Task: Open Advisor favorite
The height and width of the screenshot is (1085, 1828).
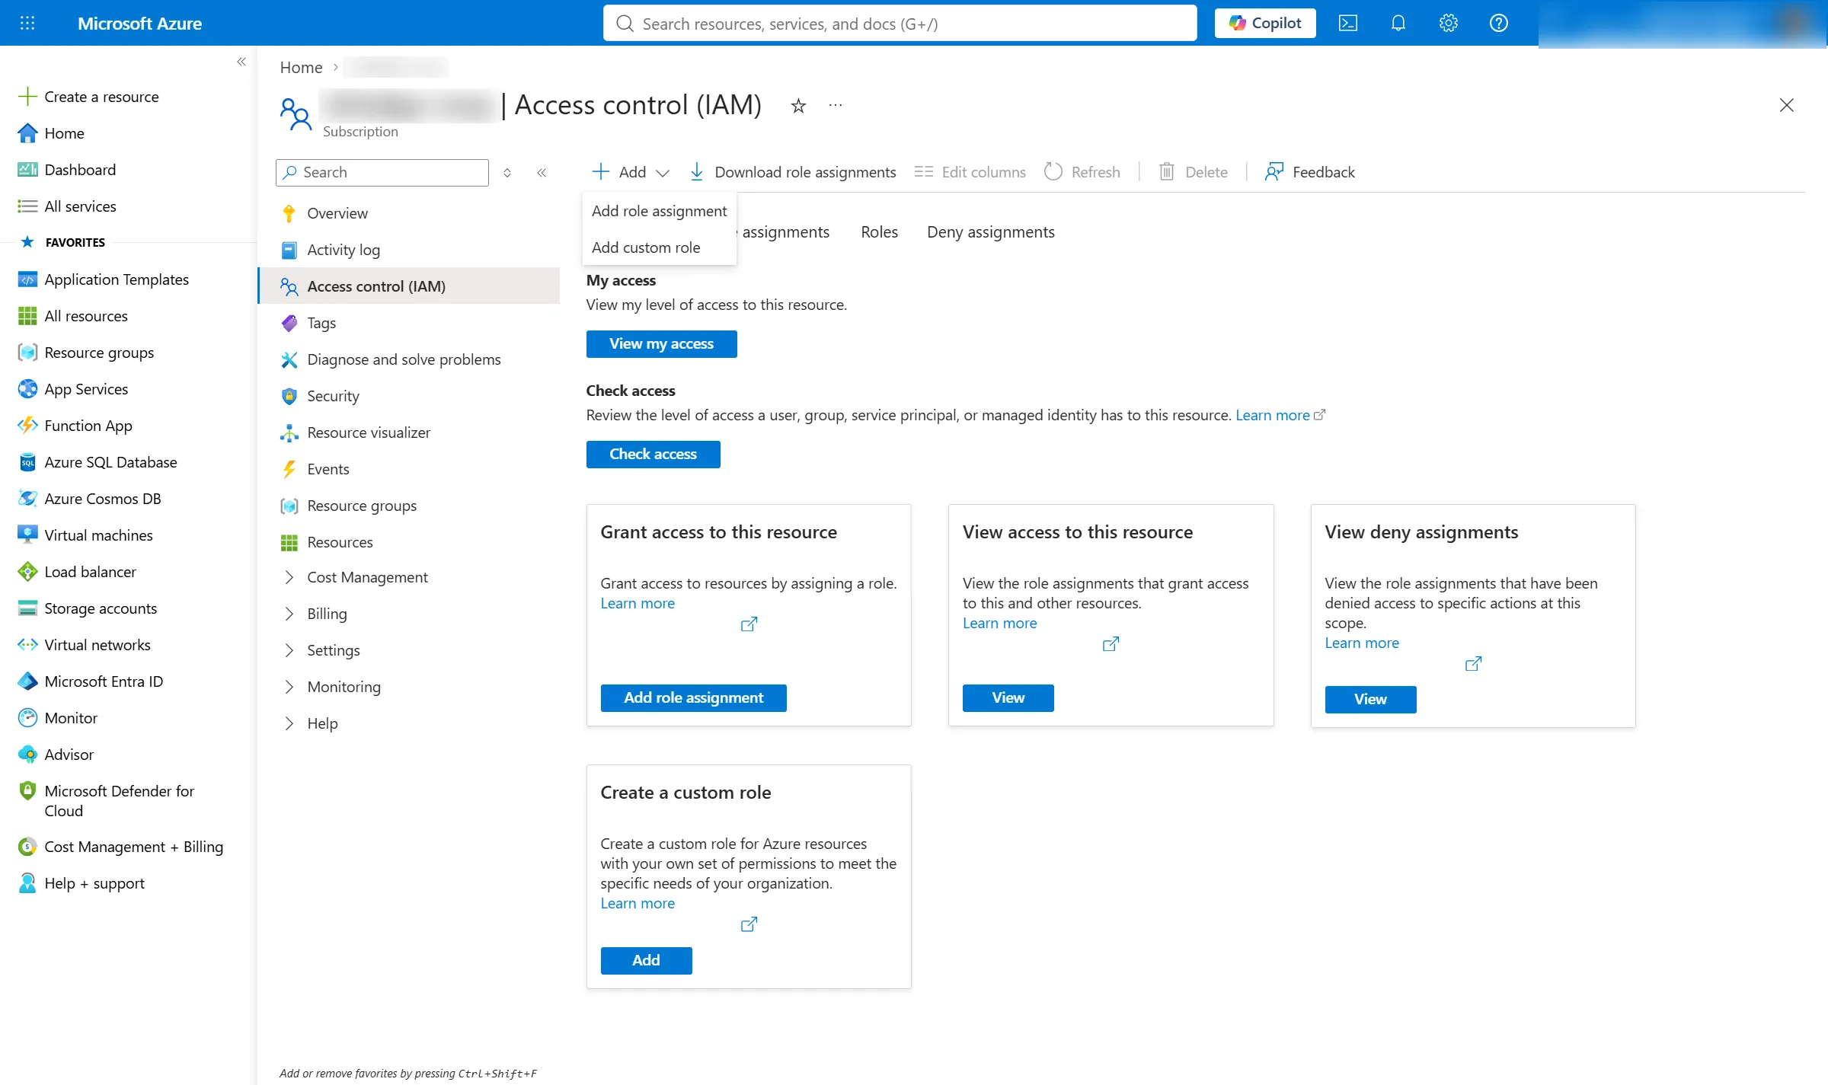Action: click(56, 755)
